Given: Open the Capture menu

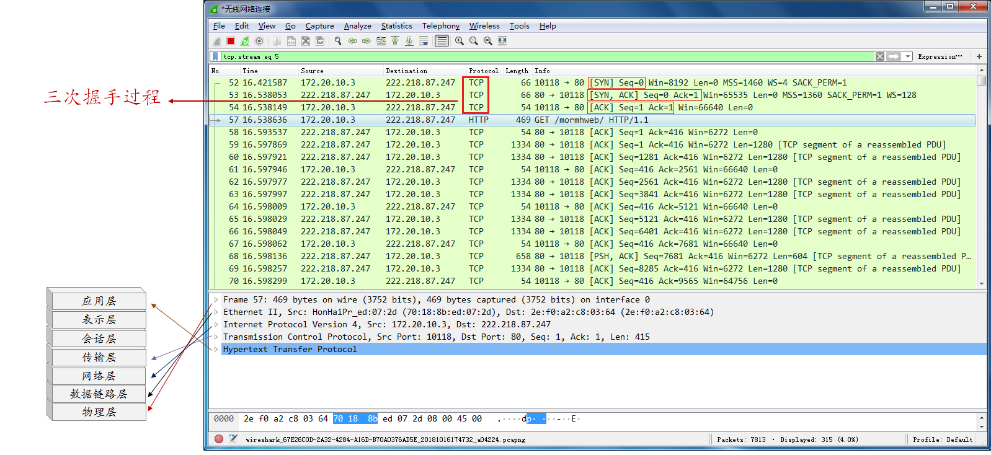Looking at the screenshot, I should pyautogui.click(x=319, y=26).
